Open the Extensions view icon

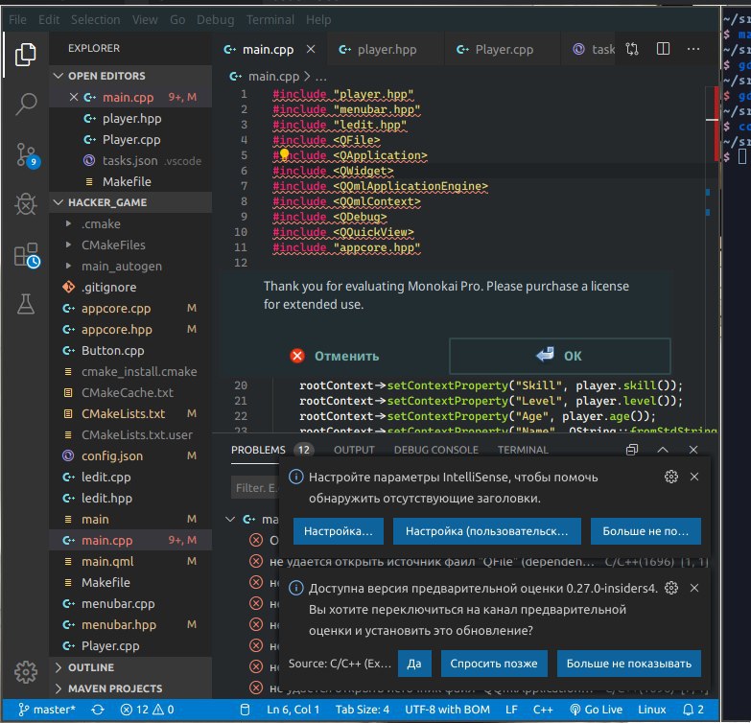click(26, 255)
